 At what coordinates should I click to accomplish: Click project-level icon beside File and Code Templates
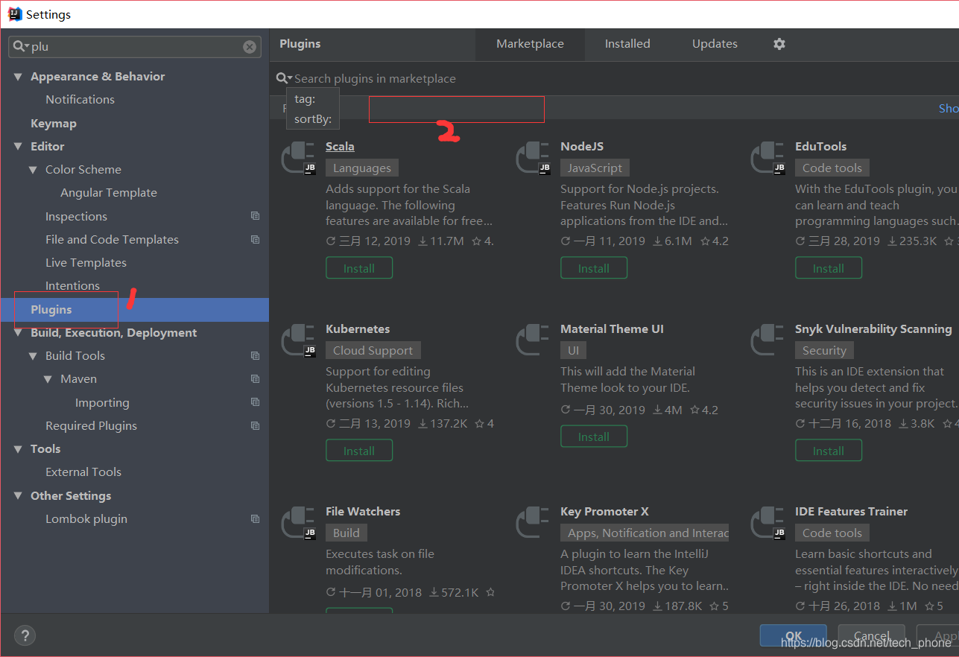(256, 239)
